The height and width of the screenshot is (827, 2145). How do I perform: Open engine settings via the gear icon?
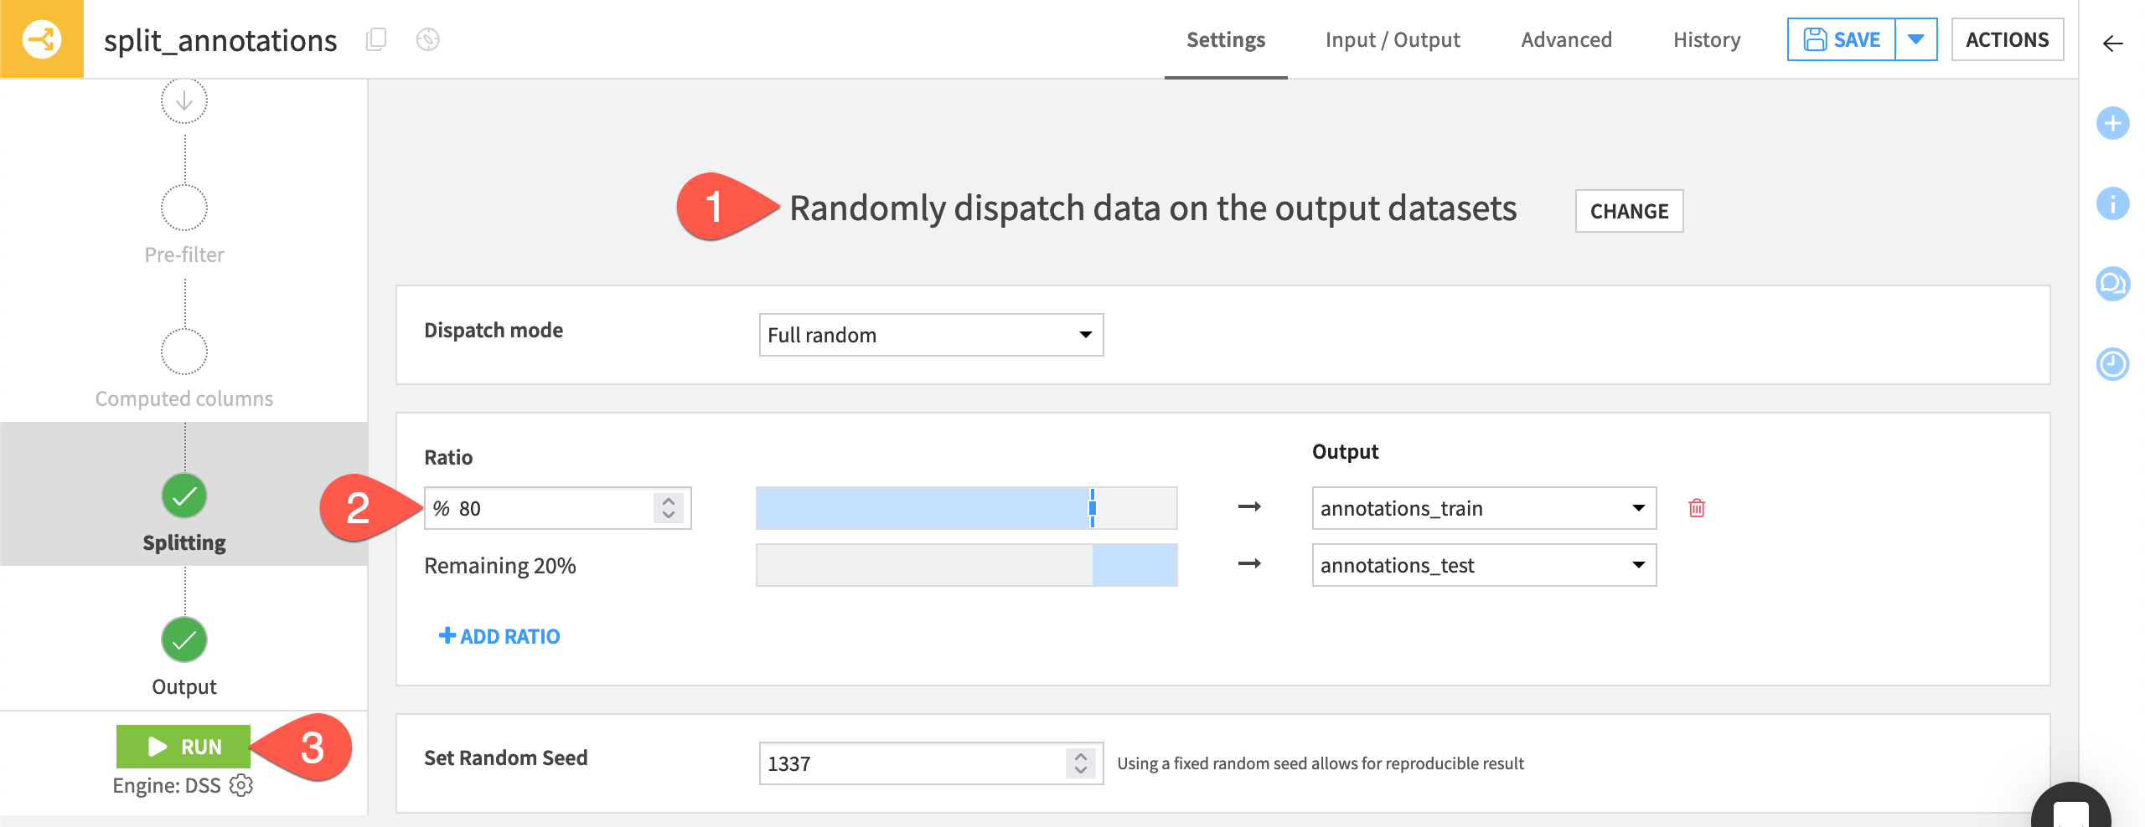pyautogui.click(x=240, y=785)
